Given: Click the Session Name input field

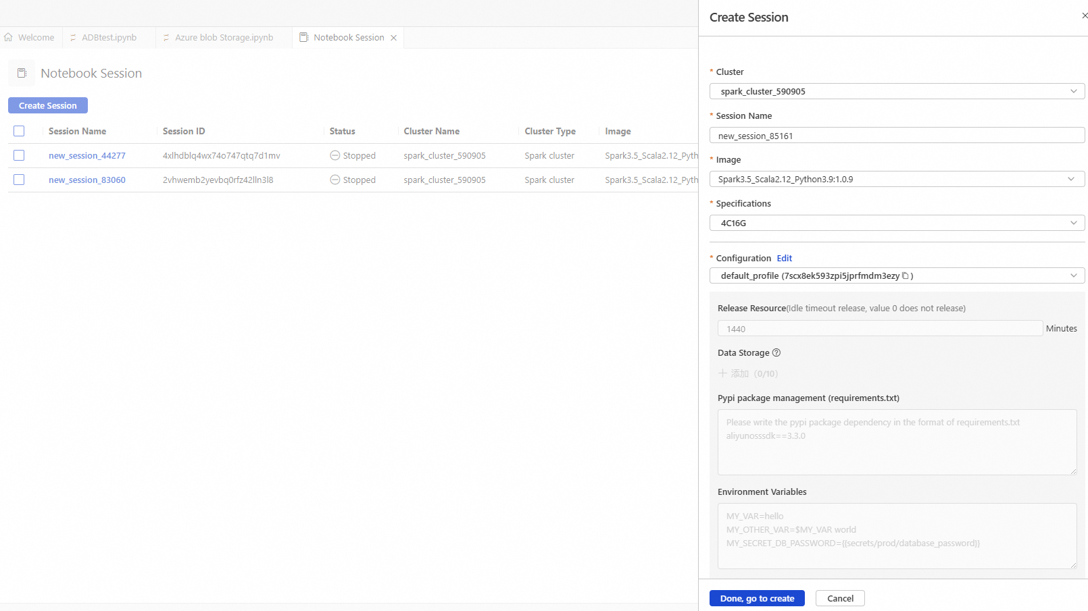Looking at the screenshot, I should [x=897, y=136].
